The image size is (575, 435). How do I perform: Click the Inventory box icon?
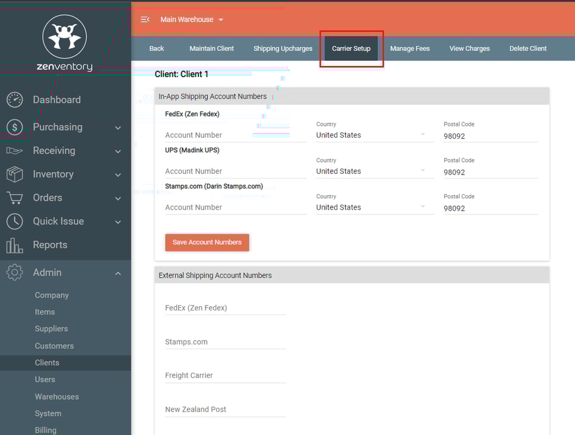click(15, 174)
